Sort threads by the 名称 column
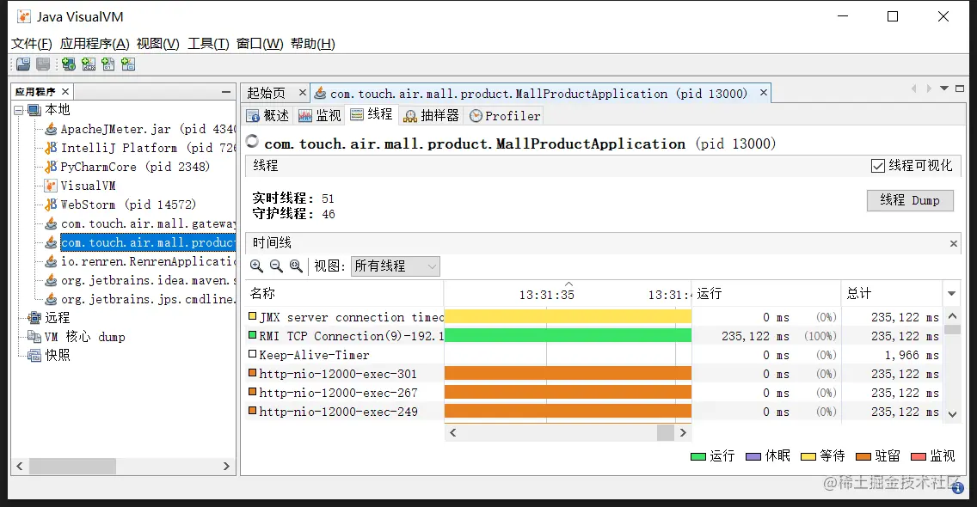The height and width of the screenshot is (507, 977). [345, 293]
